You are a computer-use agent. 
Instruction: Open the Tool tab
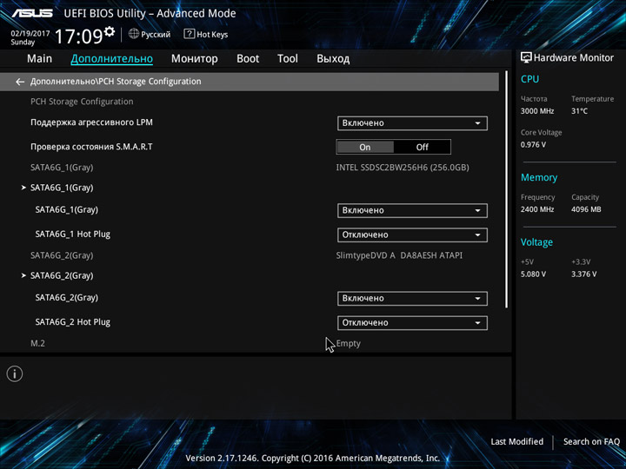(x=288, y=59)
